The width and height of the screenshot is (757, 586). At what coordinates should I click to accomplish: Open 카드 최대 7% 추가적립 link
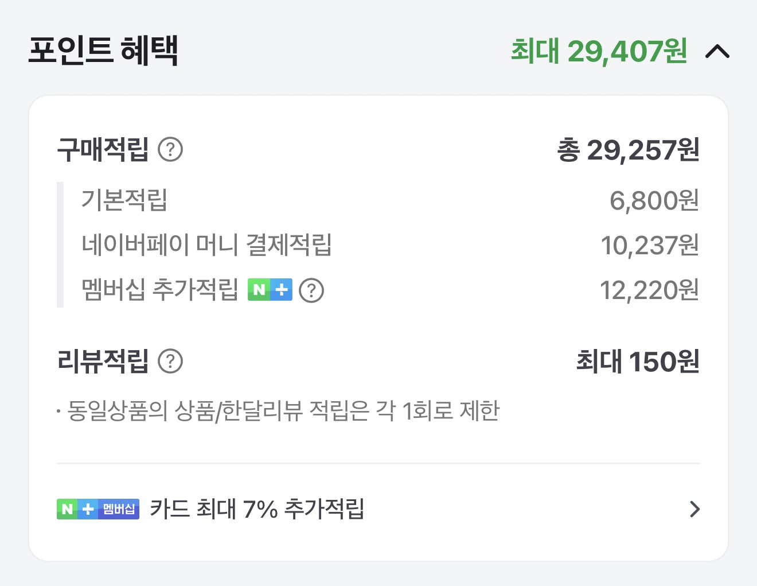(257, 509)
